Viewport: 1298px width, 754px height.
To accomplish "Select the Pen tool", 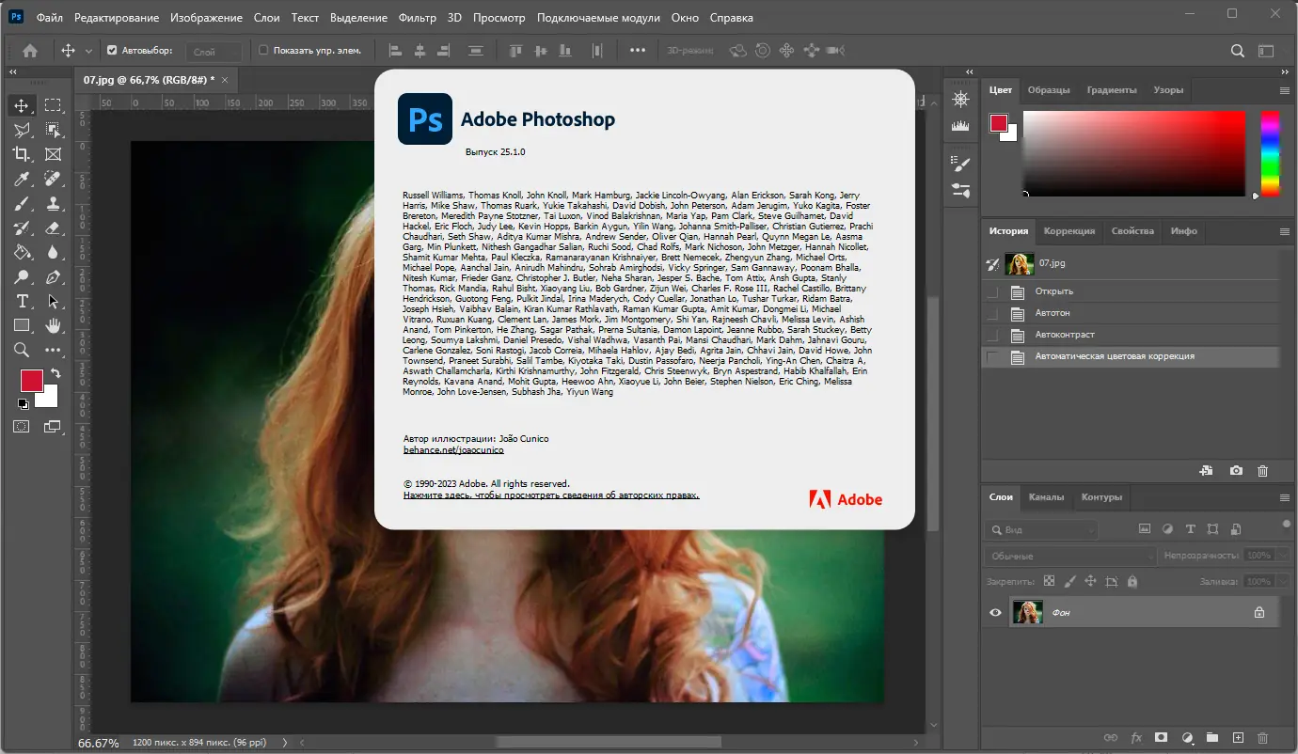I will (53, 277).
